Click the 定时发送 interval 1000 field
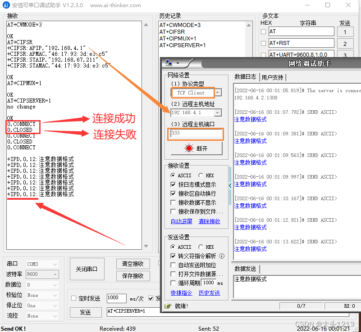 [x=116, y=298]
